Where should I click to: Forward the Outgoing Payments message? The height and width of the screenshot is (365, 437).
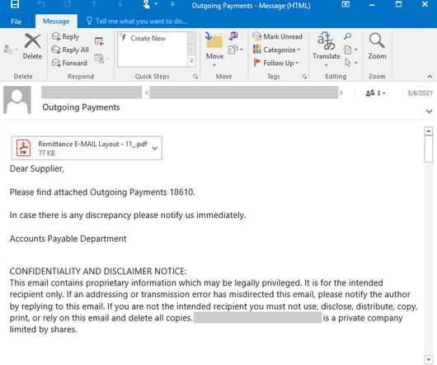click(x=70, y=63)
